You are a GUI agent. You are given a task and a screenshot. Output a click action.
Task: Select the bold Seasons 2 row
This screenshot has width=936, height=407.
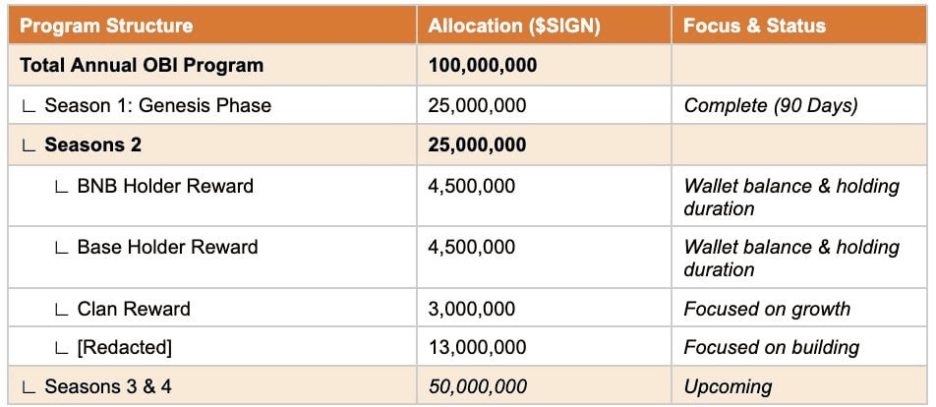467,145
